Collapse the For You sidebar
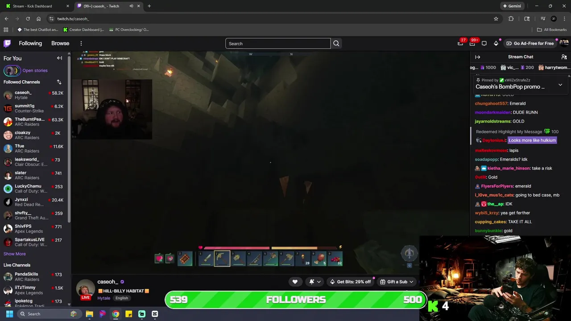The height and width of the screenshot is (321, 571). (59, 58)
